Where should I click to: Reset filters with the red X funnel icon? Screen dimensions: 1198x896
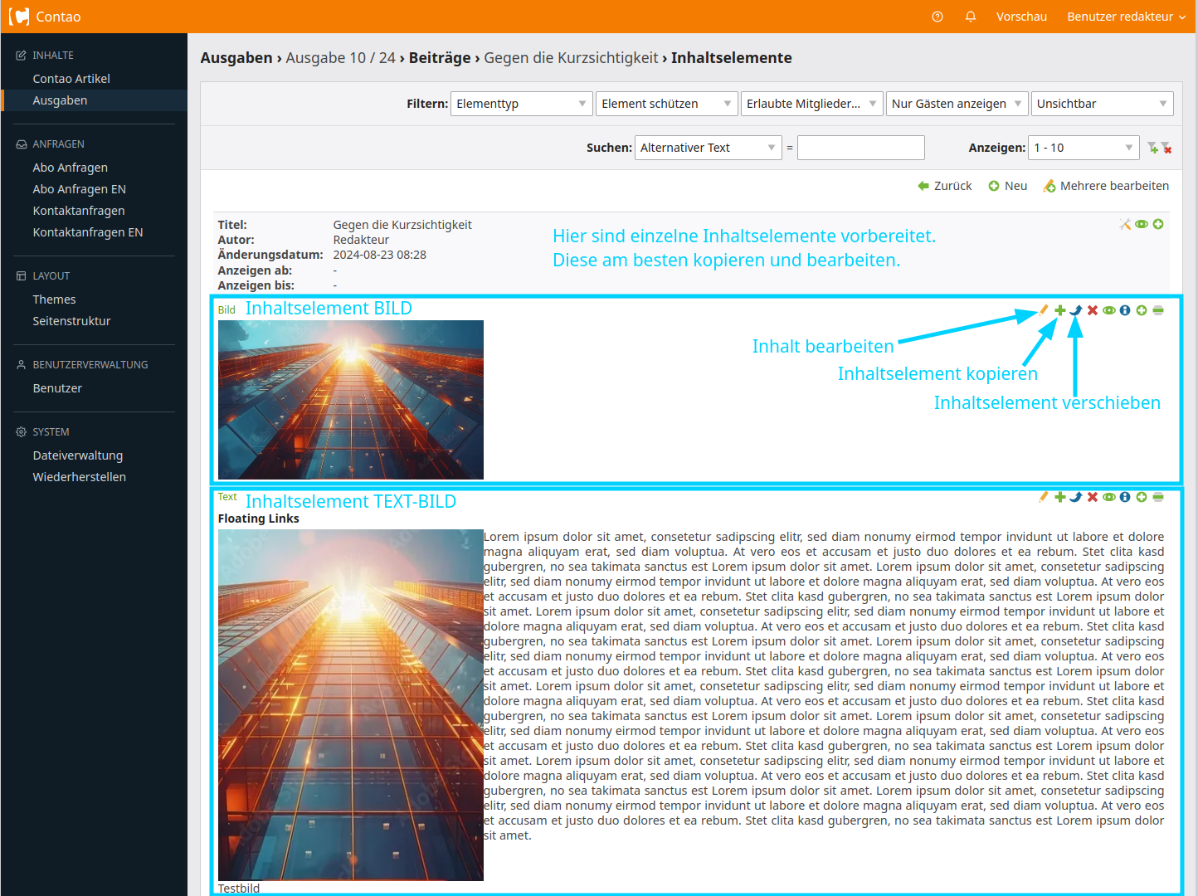pyautogui.click(x=1166, y=148)
